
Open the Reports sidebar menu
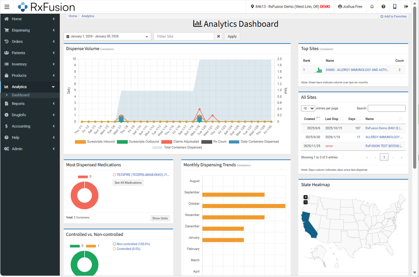pyautogui.click(x=19, y=103)
